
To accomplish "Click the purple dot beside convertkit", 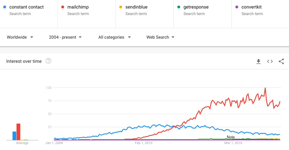I will point(237,7).
